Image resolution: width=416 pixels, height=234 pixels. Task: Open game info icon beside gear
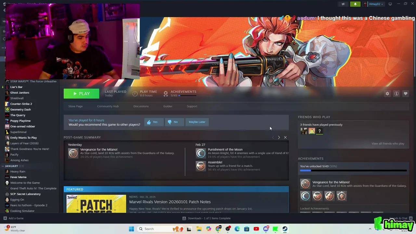point(396,94)
